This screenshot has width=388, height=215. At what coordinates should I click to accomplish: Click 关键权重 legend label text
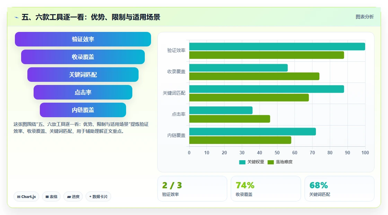coord(256,162)
